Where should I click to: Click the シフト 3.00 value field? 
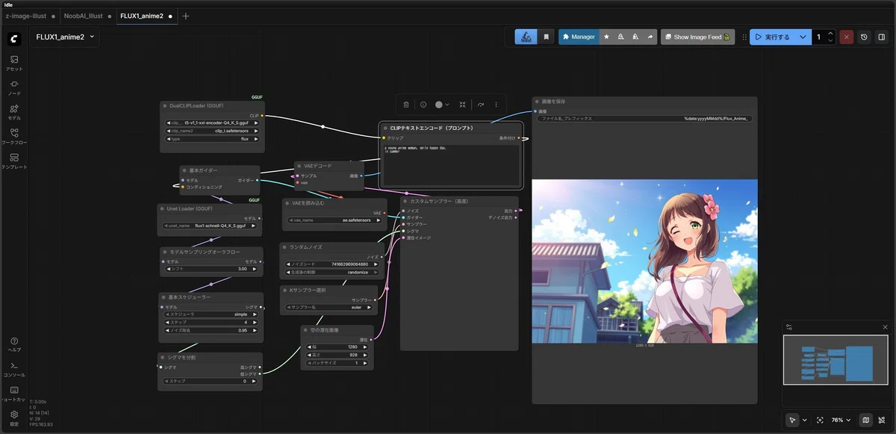pyautogui.click(x=211, y=269)
